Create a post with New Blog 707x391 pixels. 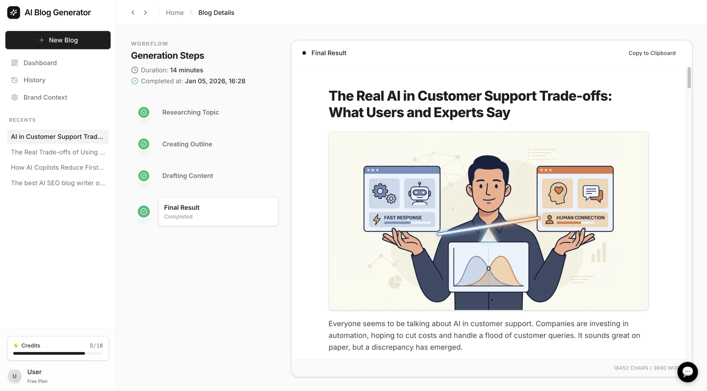tap(58, 40)
